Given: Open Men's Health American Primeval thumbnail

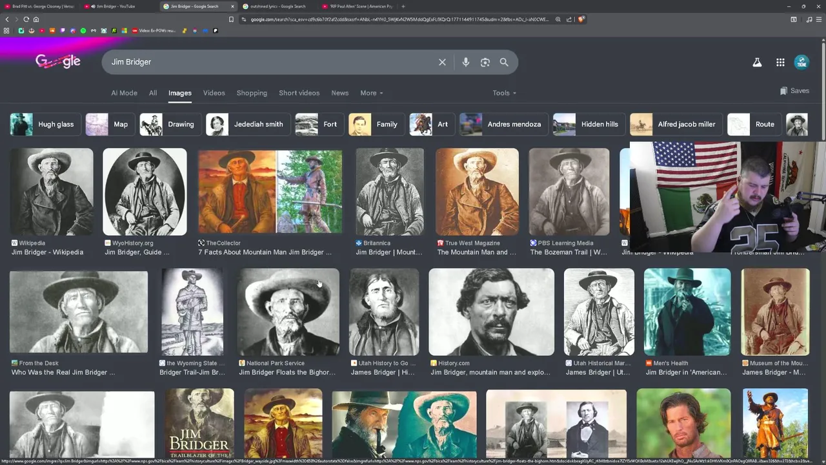Looking at the screenshot, I should point(687,312).
